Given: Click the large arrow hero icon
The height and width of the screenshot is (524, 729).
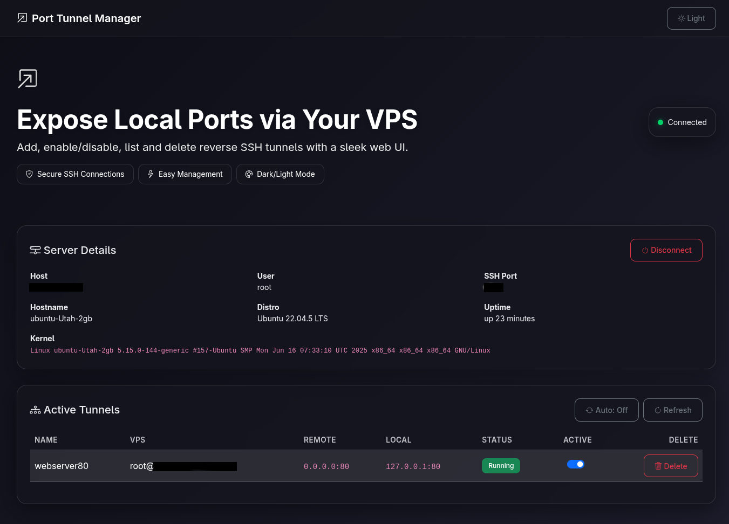Looking at the screenshot, I should [28, 79].
